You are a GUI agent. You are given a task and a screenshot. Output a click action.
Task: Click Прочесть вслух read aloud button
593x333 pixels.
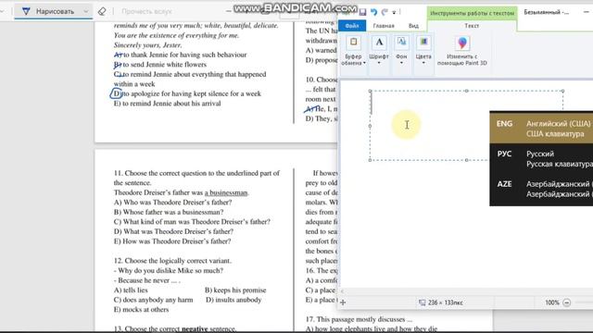click(x=146, y=11)
